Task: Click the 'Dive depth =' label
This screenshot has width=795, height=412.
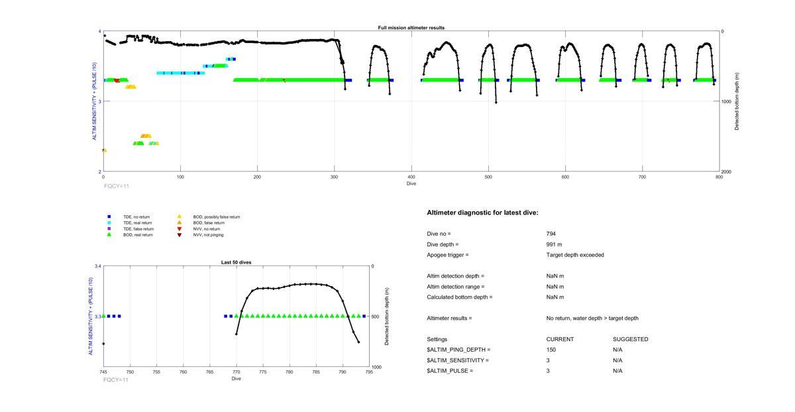Action: coord(443,244)
